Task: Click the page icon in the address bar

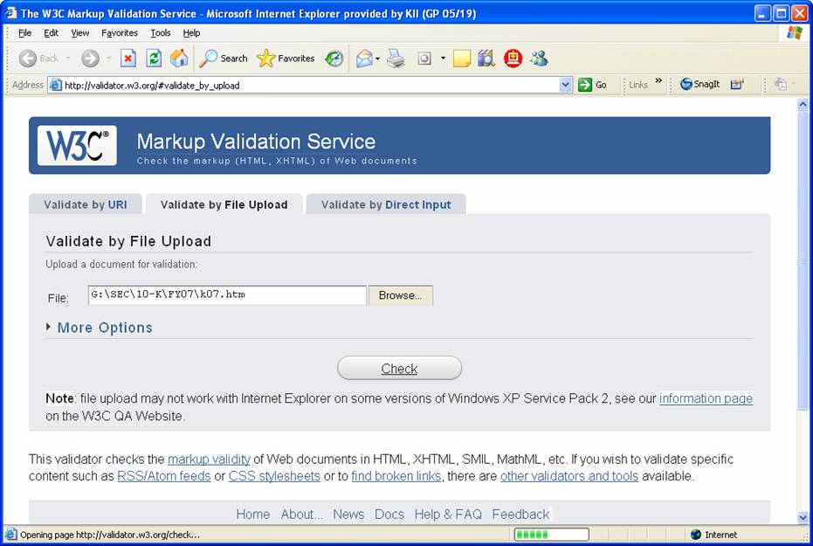Action: [56, 85]
